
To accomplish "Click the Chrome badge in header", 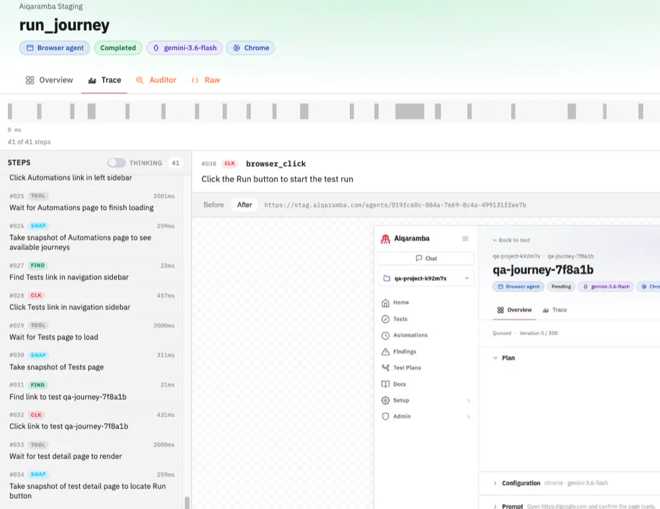I will tap(250, 48).
